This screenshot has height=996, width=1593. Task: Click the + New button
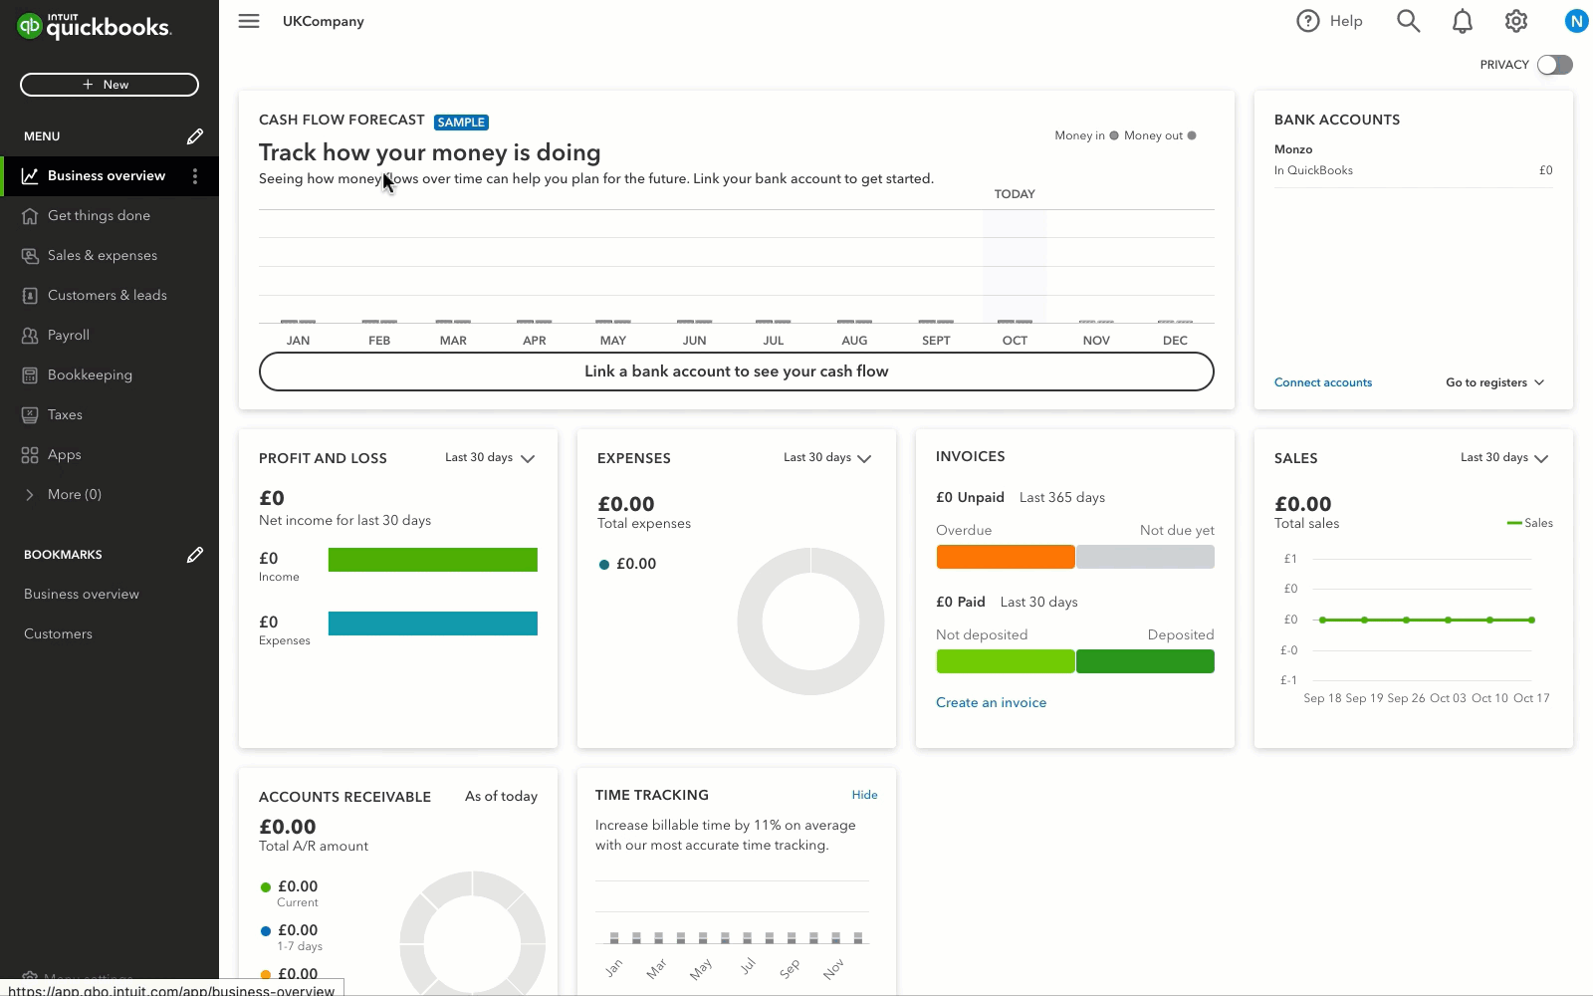point(110,85)
